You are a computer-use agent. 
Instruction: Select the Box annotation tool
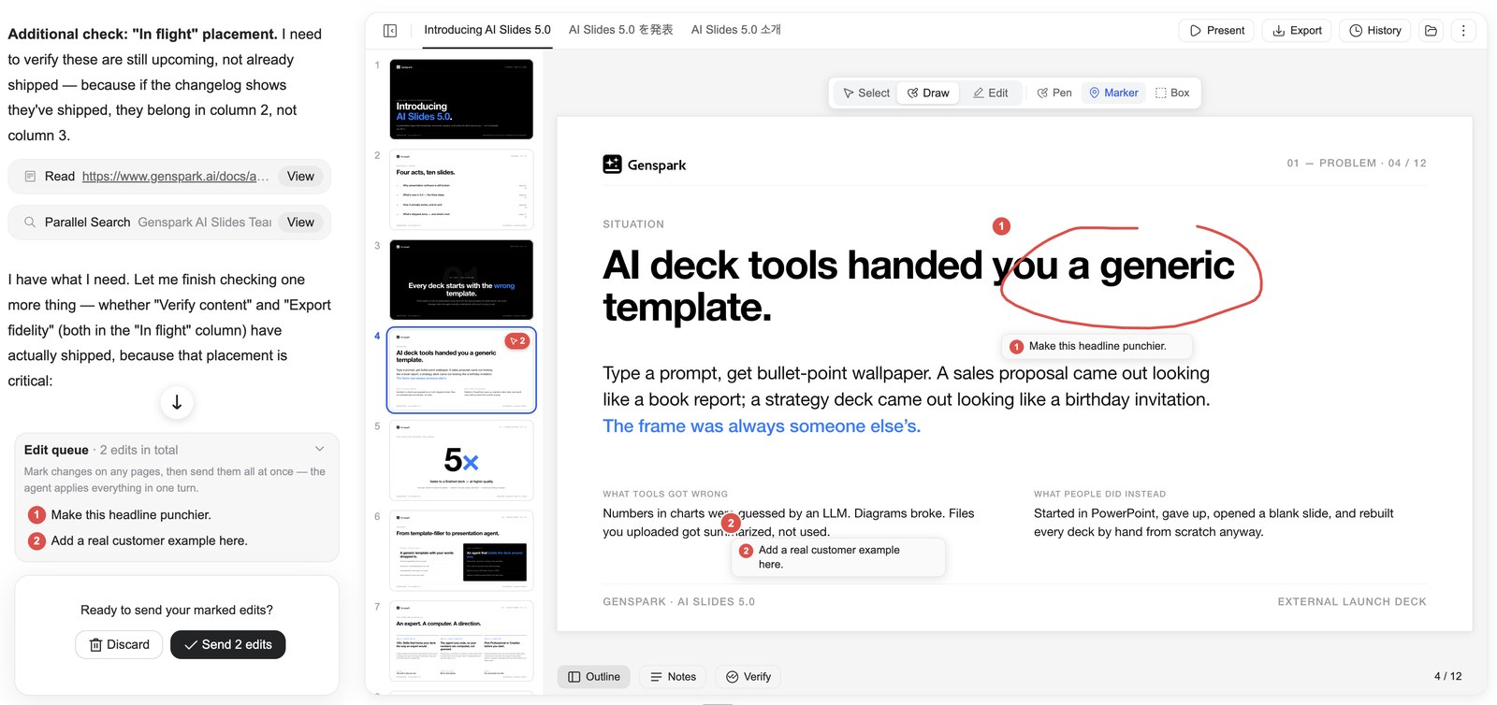pyautogui.click(x=1172, y=93)
